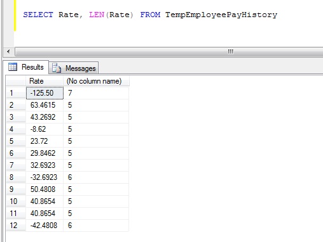
Task: Click the -125.50 Rate cell
Action: point(45,93)
